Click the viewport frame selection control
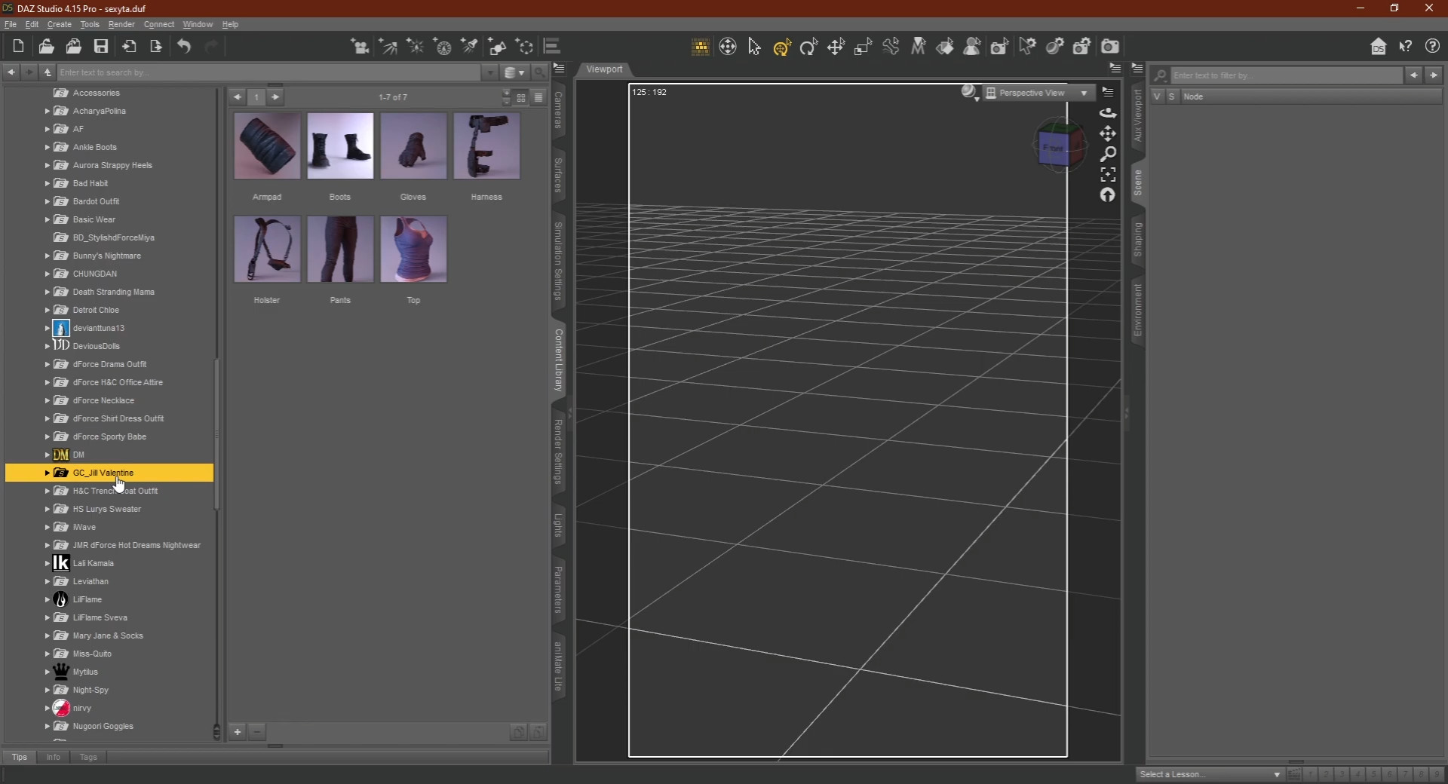This screenshot has width=1448, height=784. (1108, 174)
